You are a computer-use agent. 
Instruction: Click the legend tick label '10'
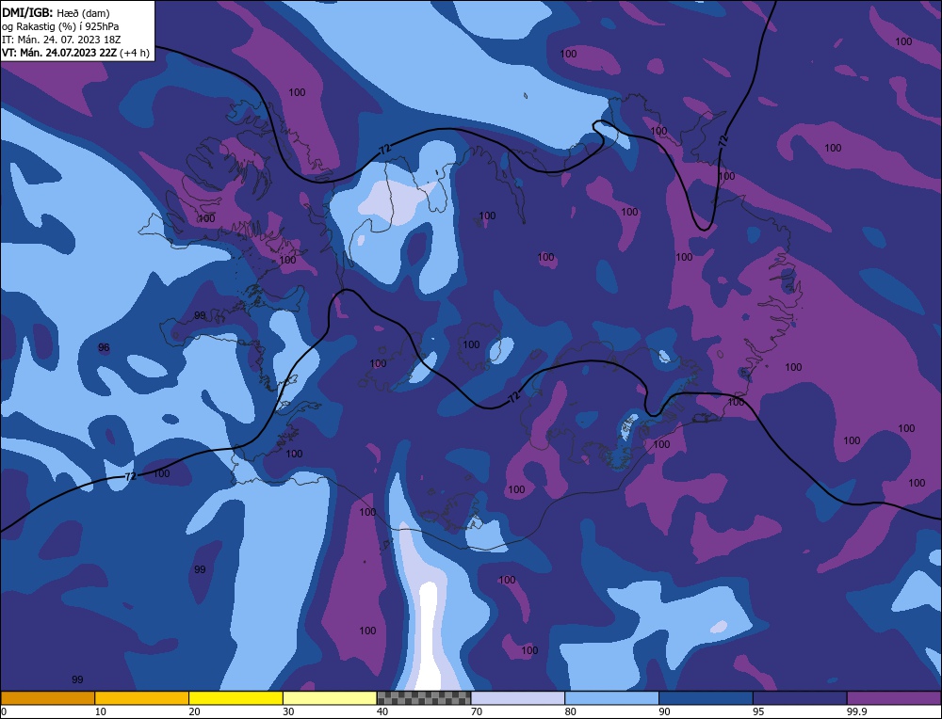tap(101, 711)
